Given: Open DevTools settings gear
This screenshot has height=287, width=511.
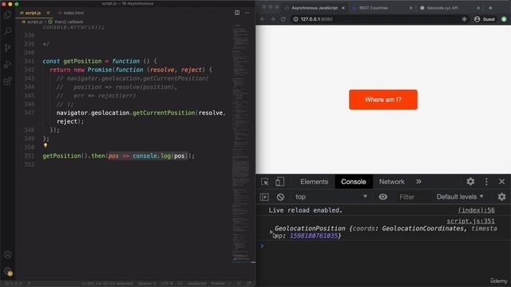Looking at the screenshot, I should 470,182.
